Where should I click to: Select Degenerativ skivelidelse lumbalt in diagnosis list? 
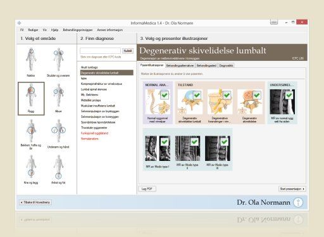[107, 73]
